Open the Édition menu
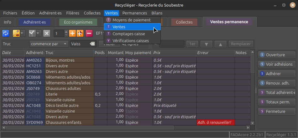The height and width of the screenshot is (138, 298). tap(28, 13)
